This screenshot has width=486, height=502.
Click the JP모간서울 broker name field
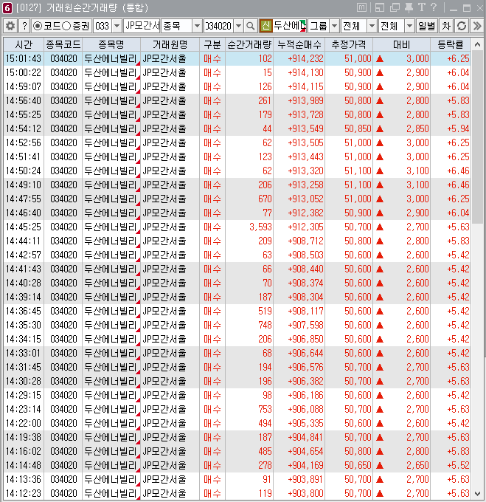(142, 26)
